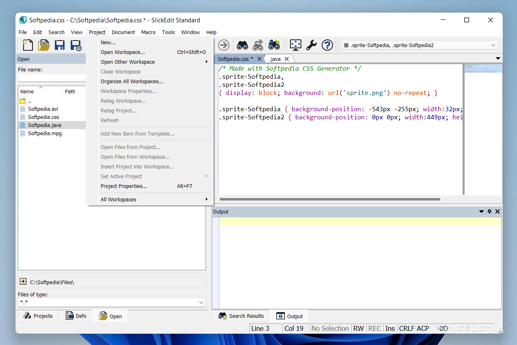Open the Tools menu
Viewport: 517px width, 345px height.
click(168, 32)
